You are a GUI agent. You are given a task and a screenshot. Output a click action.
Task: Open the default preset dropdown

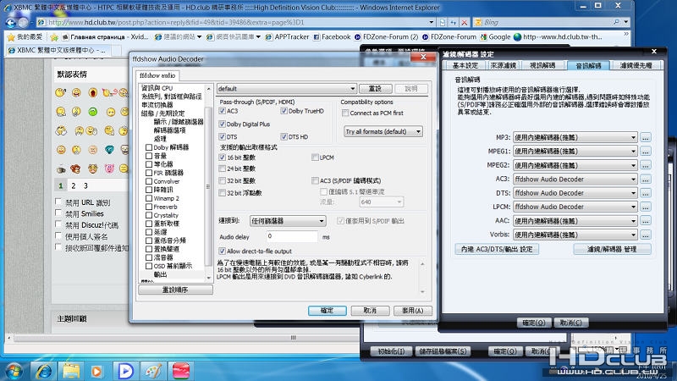pos(286,89)
